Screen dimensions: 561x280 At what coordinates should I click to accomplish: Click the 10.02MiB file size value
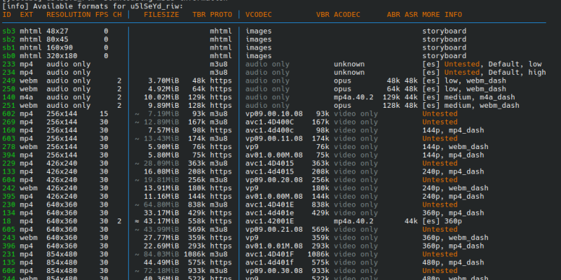163,97
